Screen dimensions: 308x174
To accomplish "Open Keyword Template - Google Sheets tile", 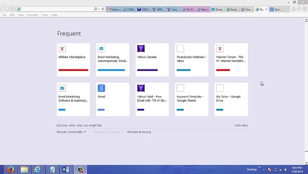I will pyautogui.click(x=192, y=99).
